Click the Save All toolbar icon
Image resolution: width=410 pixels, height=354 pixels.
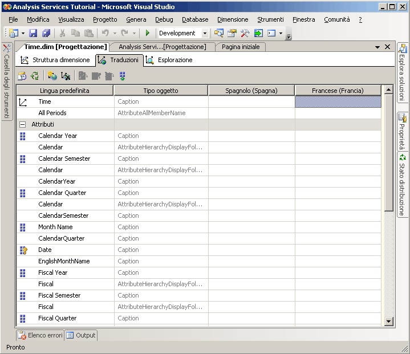pos(46,34)
